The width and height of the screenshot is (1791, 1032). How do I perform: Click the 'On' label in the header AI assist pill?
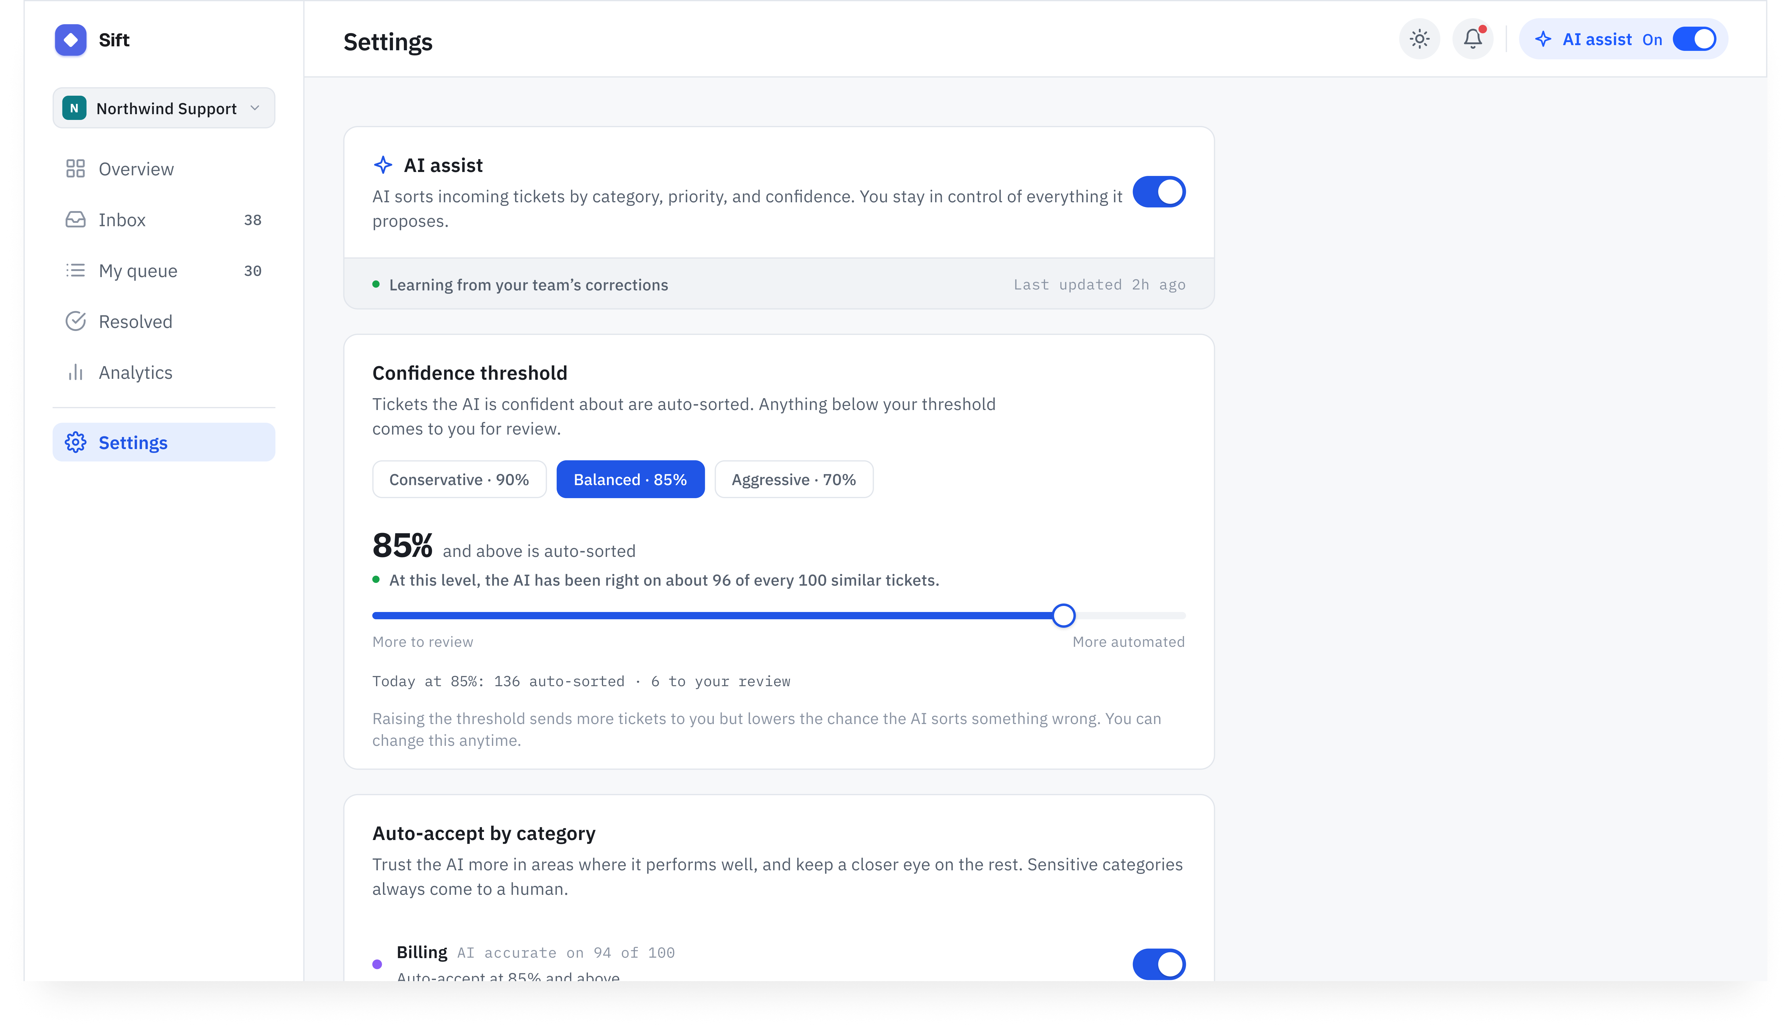(x=1652, y=40)
